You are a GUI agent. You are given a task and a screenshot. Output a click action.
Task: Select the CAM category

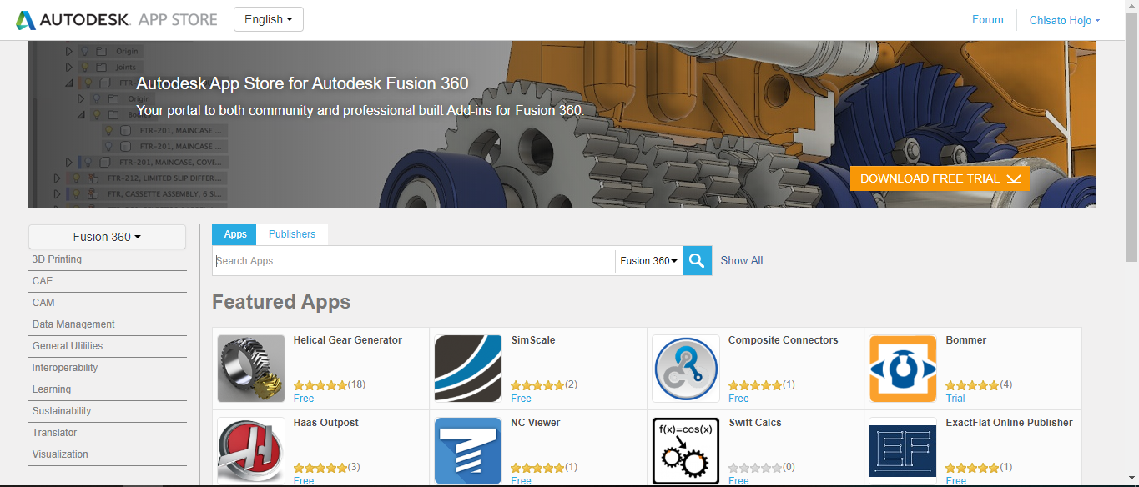coord(108,303)
